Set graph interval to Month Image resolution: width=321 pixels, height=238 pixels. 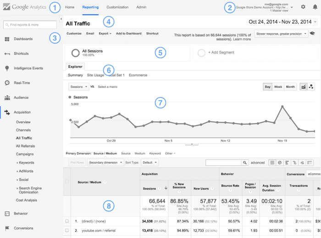tap(290, 87)
